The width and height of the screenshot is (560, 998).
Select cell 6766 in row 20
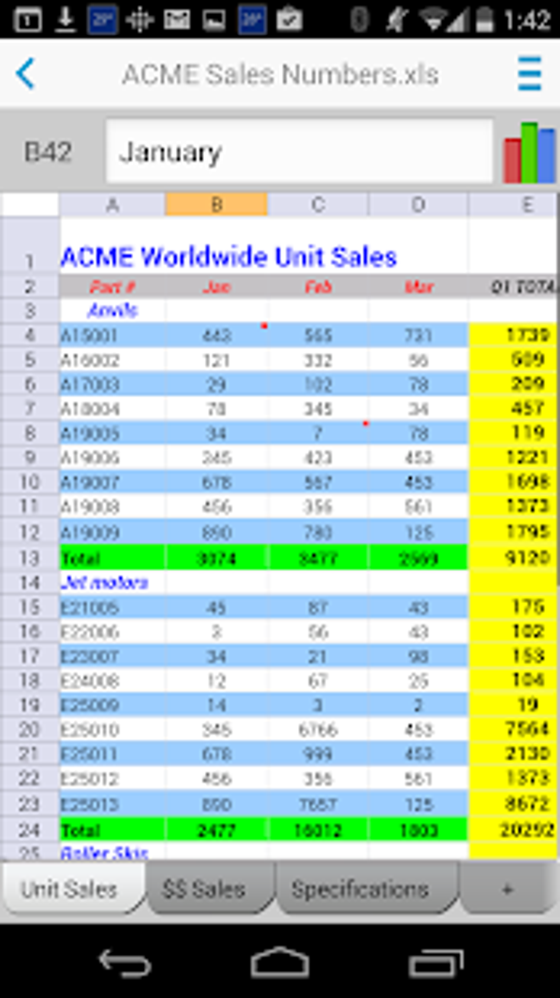click(318, 729)
